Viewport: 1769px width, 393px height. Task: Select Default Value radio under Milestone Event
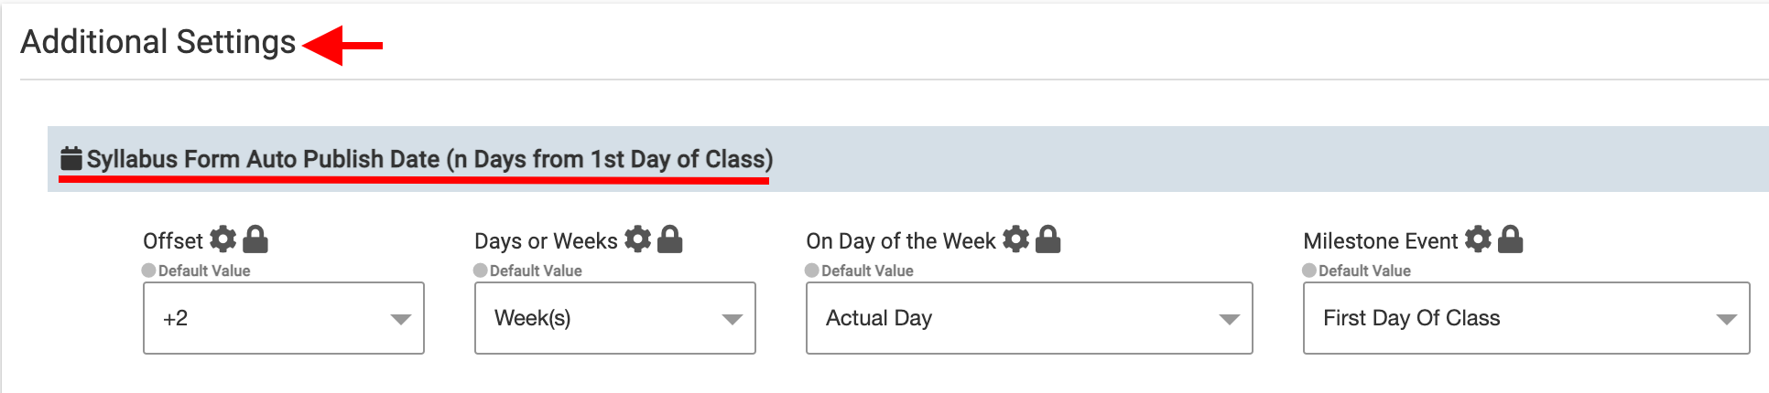coord(1309,271)
